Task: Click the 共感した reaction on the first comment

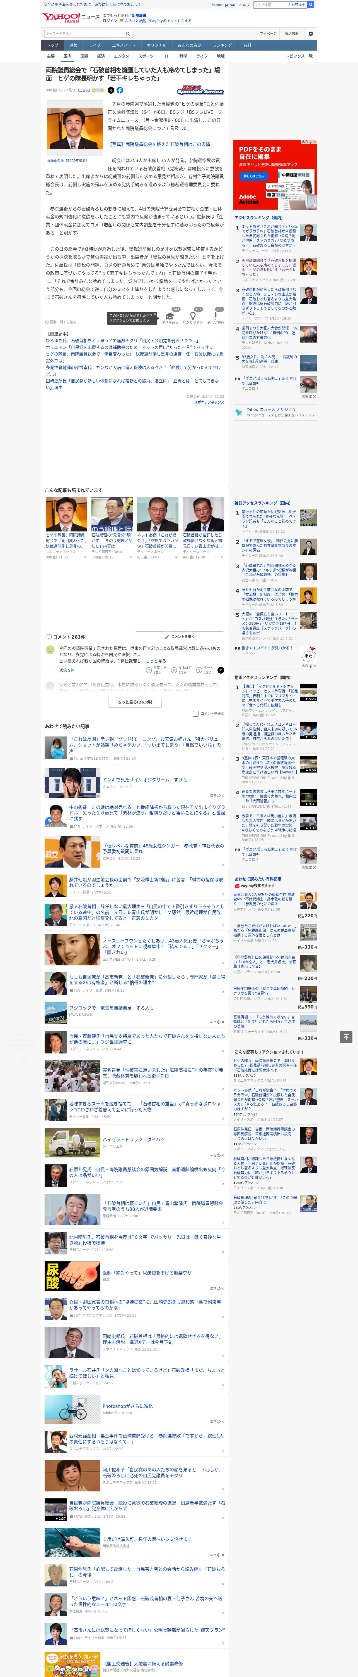Action: [157, 670]
